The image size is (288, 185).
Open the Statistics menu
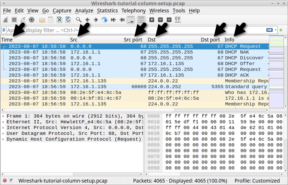coord(107,10)
